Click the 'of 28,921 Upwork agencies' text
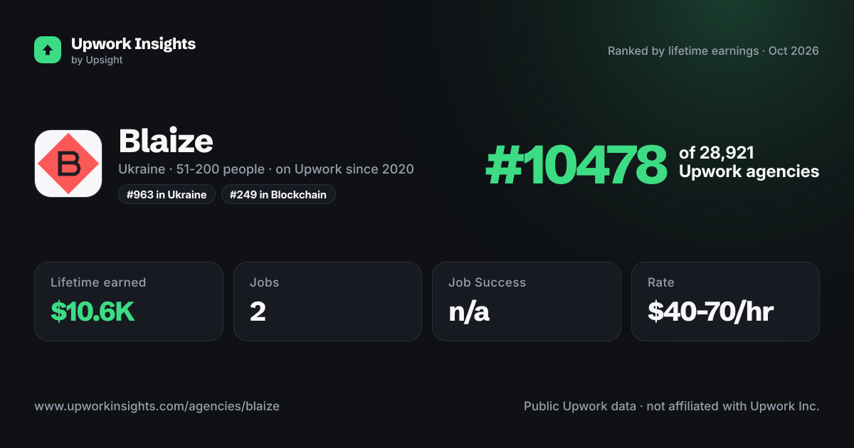Viewport: 854px width, 448px height. pyautogui.click(x=749, y=162)
